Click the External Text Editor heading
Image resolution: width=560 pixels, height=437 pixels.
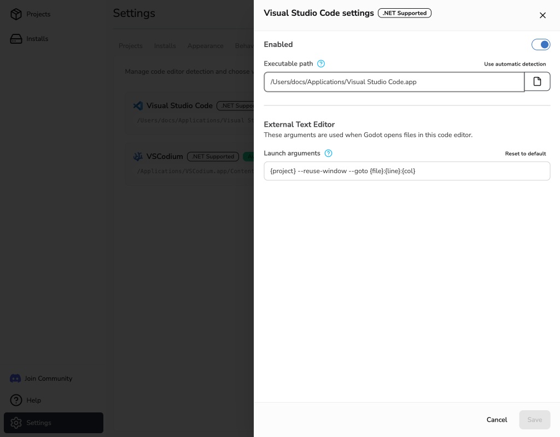tap(299, 125)
